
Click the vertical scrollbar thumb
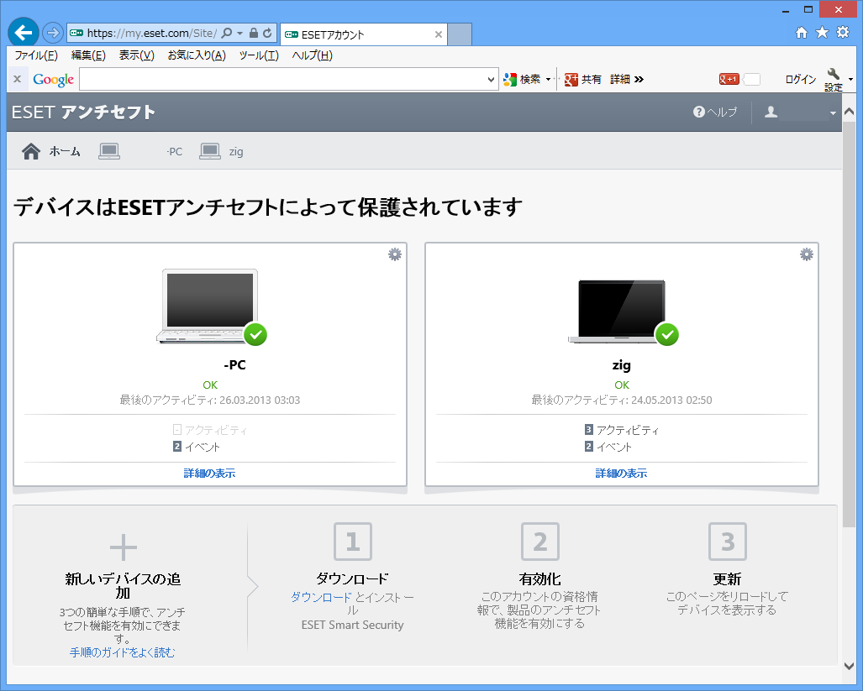[x=850, y=324]
